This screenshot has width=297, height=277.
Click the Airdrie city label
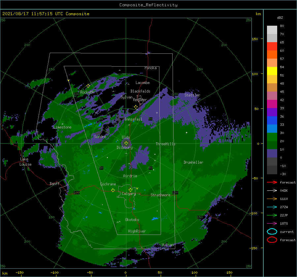coord(130,176)
